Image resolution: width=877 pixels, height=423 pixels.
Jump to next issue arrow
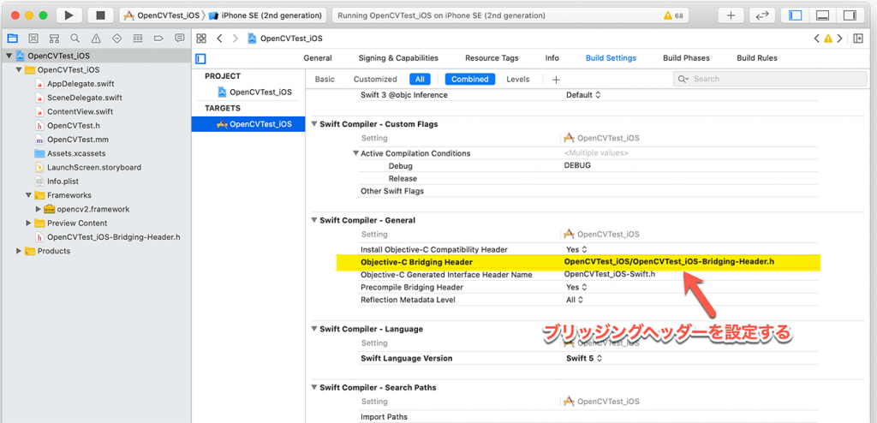click(x=839, y=39)
